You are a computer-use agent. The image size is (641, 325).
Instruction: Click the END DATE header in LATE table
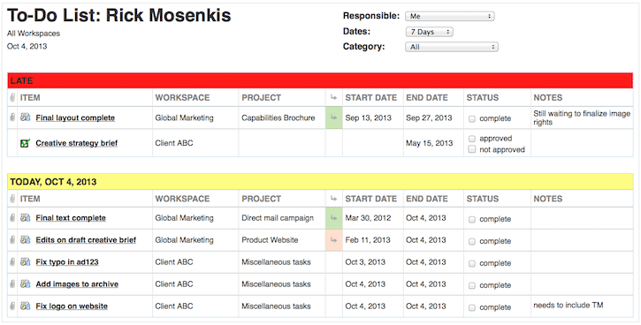point(427,97)
